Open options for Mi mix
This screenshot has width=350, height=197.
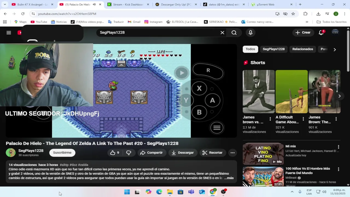click(x=339, y=147)
